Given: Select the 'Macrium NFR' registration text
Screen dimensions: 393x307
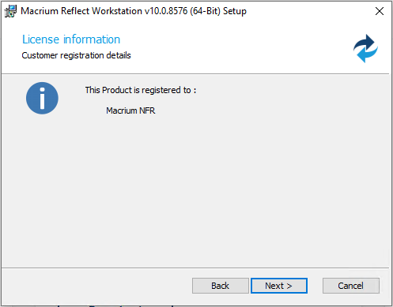Looking at the screenshot, I should (x=130, y=110).
